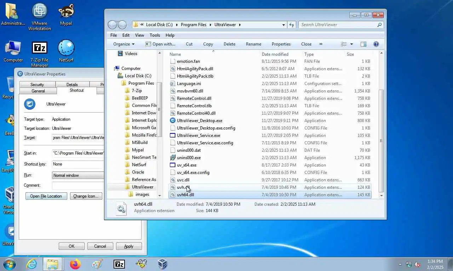Click Open with toolbar button
The height and width of the screenshot is (271, 453).
coord(160,44)
